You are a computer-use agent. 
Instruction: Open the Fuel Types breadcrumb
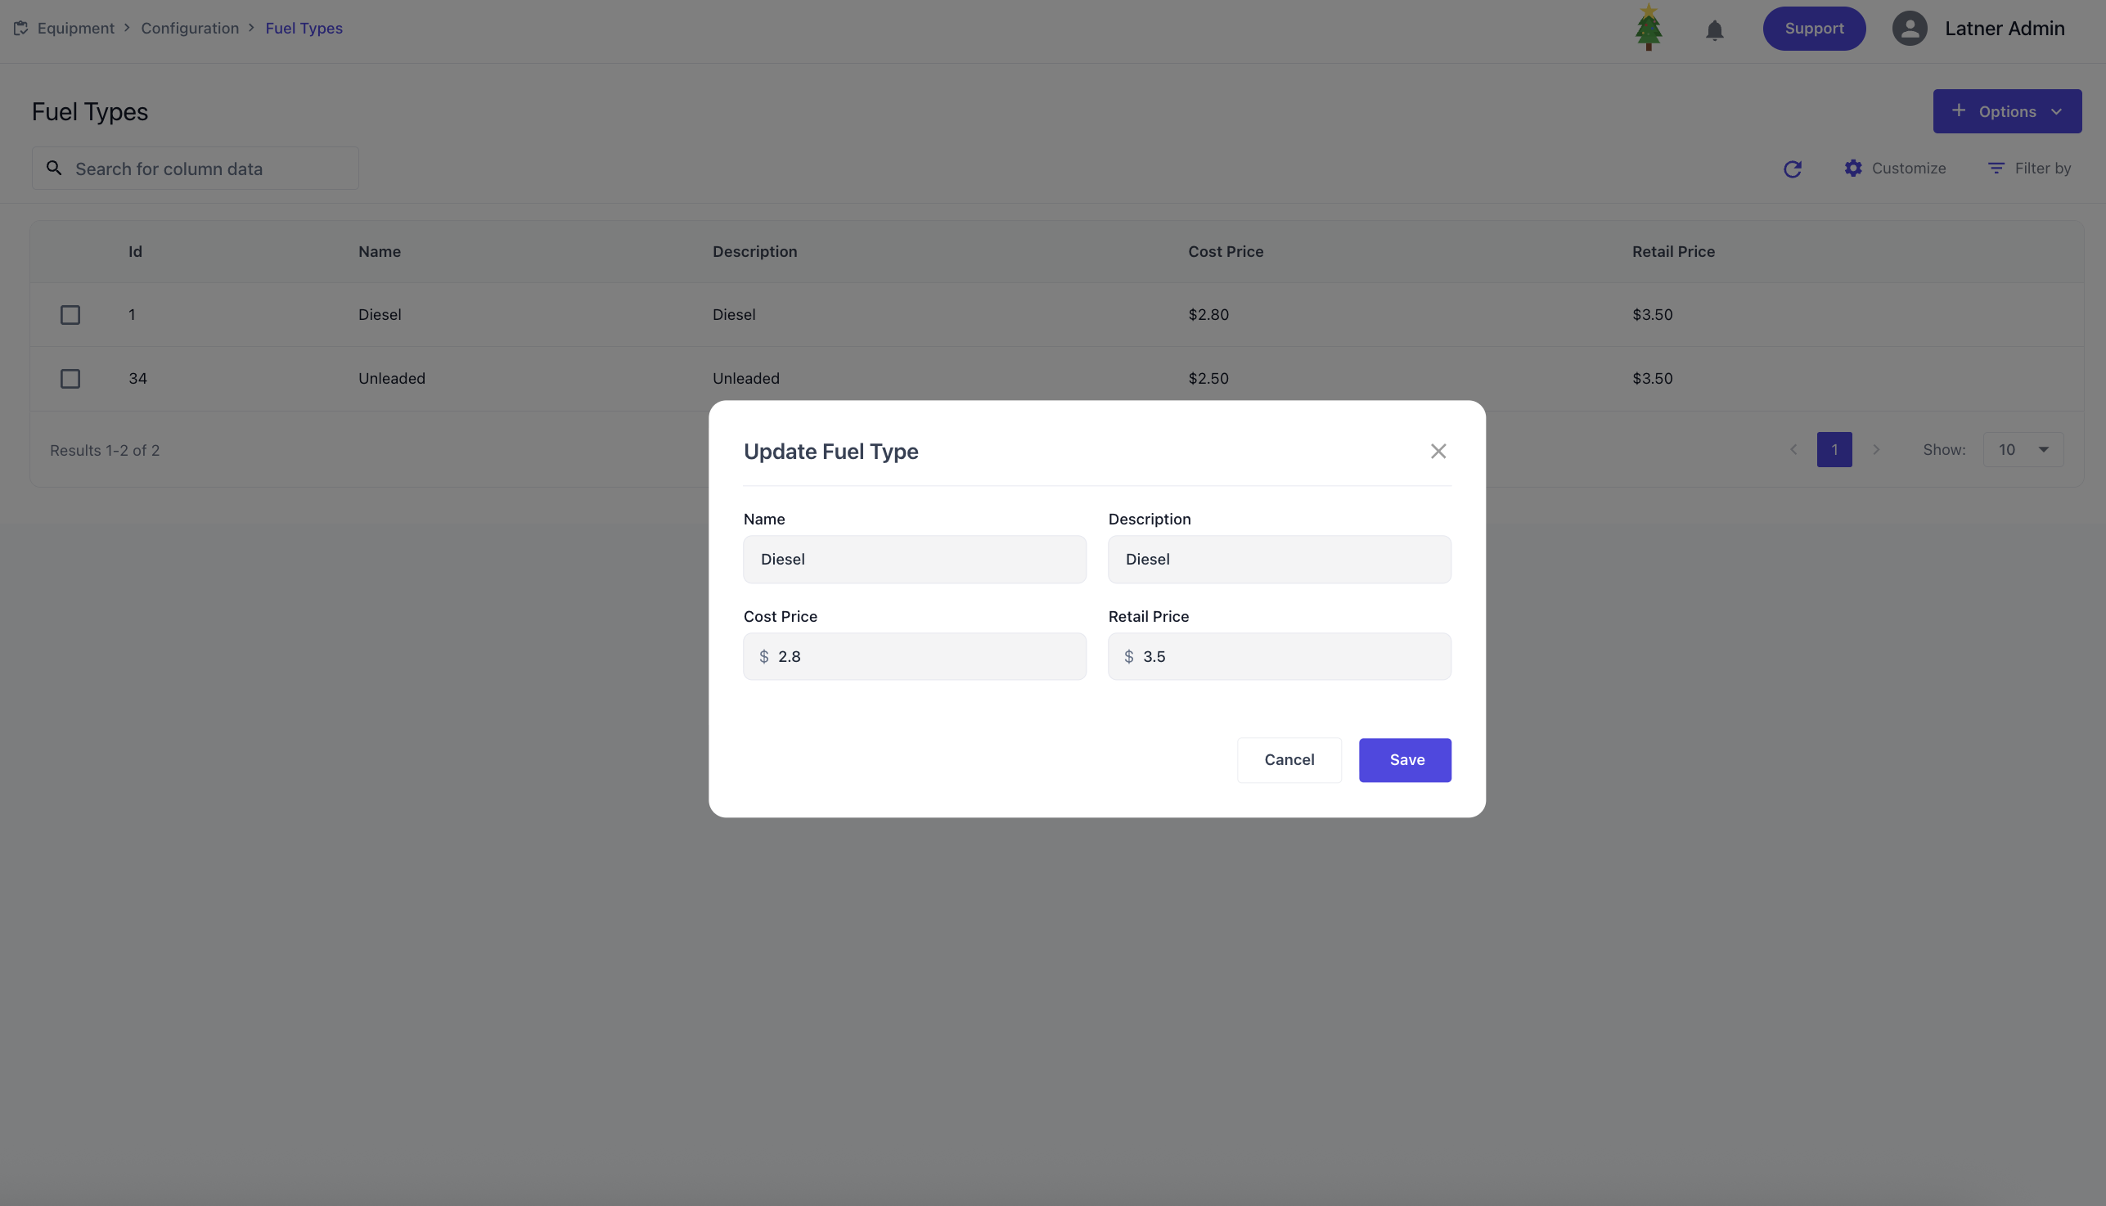(304, 28)
